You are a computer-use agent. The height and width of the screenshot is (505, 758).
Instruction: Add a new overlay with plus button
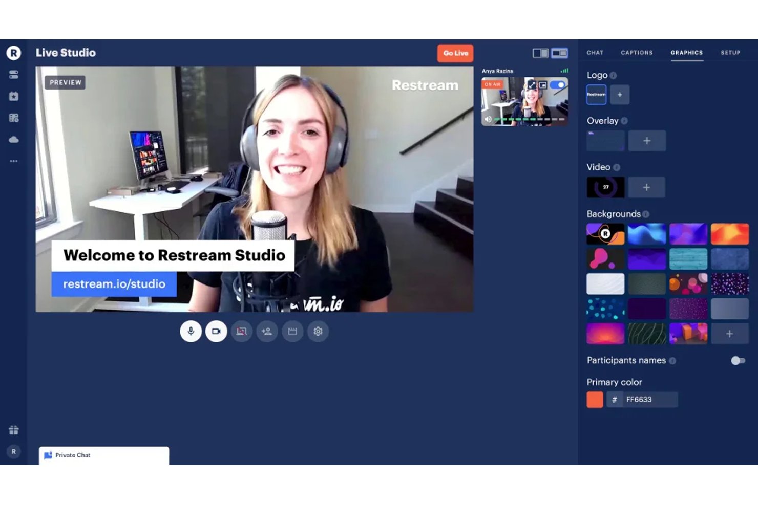[647, 141]
